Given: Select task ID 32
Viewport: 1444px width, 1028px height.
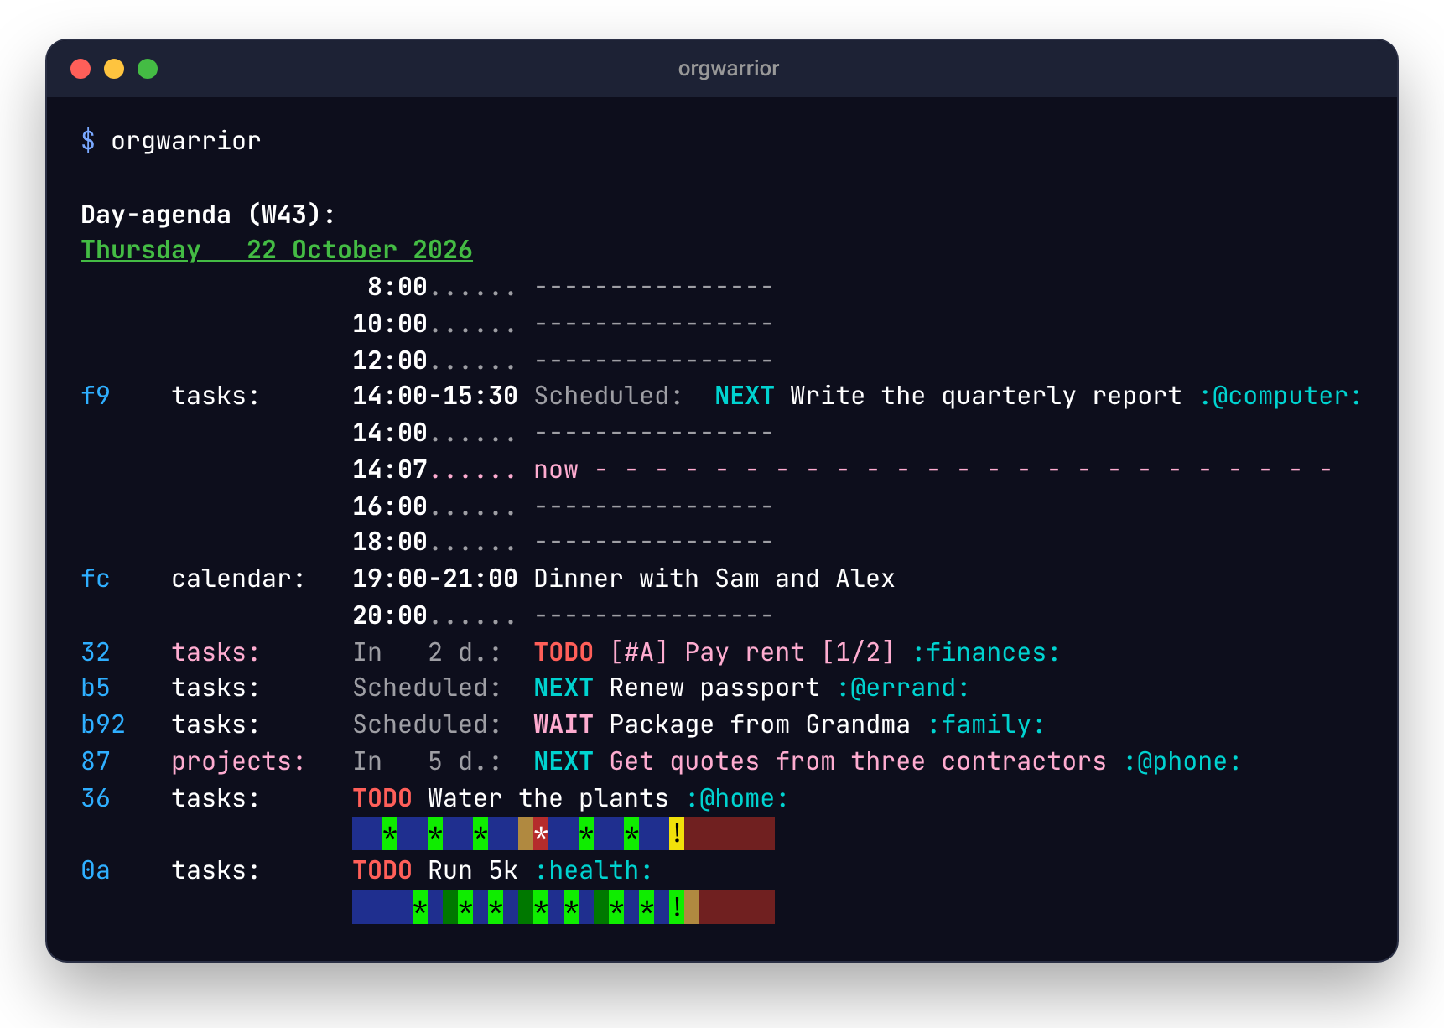Looking at the screenshot, I should click(x=96, y=652).
